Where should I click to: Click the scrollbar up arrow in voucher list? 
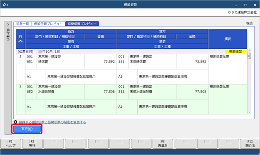point(249,51)
